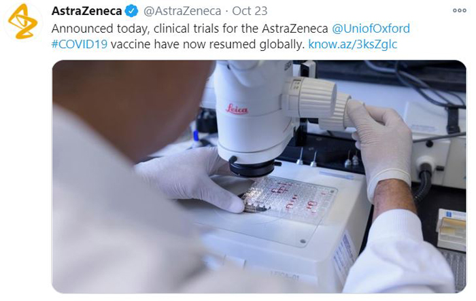Open the microscope lab photo
This screenshot has width=476, height=301.
click(x=259, y=177)
